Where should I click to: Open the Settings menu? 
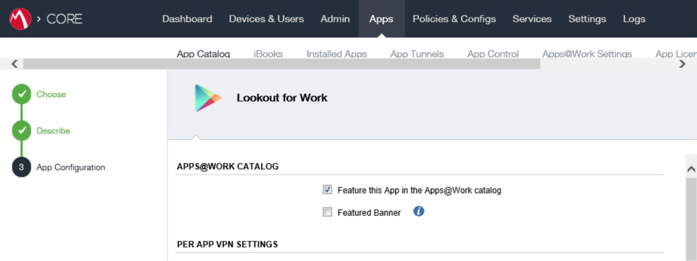coord(587,19)
